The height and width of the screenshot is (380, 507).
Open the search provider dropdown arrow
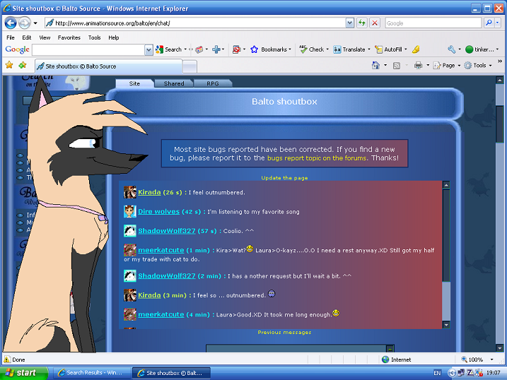coord(498,23)
